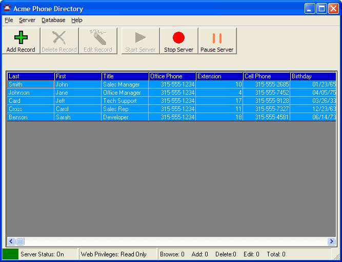Click the horizontal scrollbar thumb

[20, 241]
